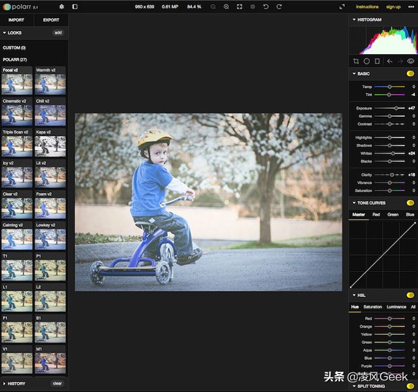Open the instructions link
418x392 pixels.
click(367, 7)
